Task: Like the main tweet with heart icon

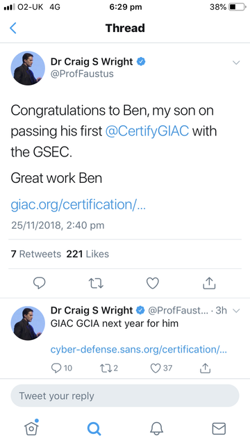Action: coord(153,283)
